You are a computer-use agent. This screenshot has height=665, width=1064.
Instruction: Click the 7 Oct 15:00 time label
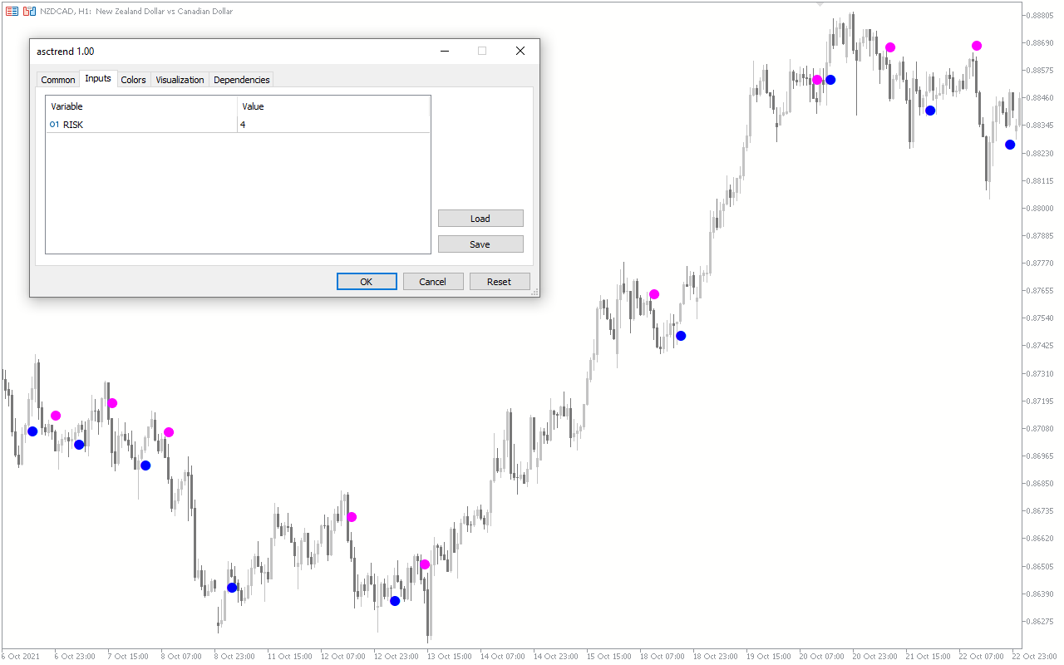pos(128,657)
